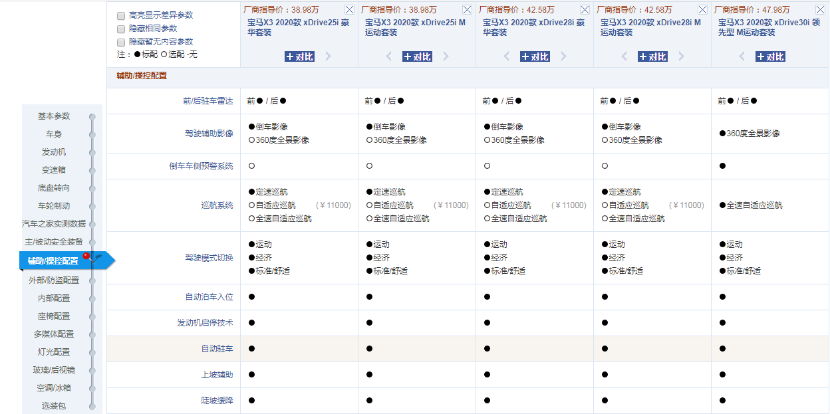Viewport: 830px width, 414px height.
Task: Click 辅助/操控配置 section header
Action: (x=142, y=76)
